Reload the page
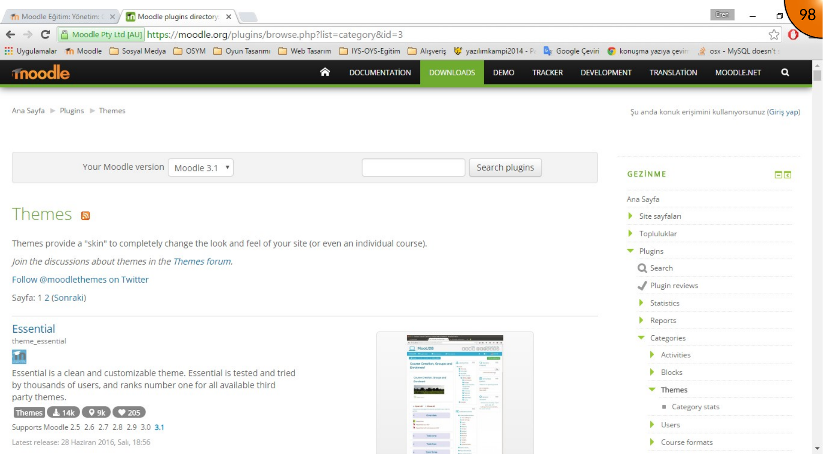823x463 pixels. coord(45,34)
